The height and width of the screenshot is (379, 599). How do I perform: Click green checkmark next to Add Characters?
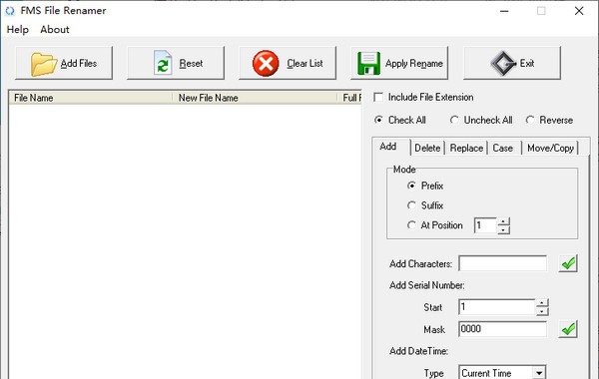568,263
